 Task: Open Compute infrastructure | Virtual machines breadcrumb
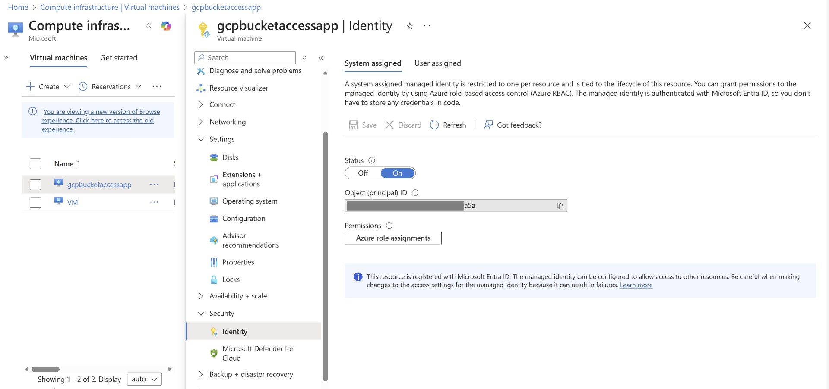point(110,7)
